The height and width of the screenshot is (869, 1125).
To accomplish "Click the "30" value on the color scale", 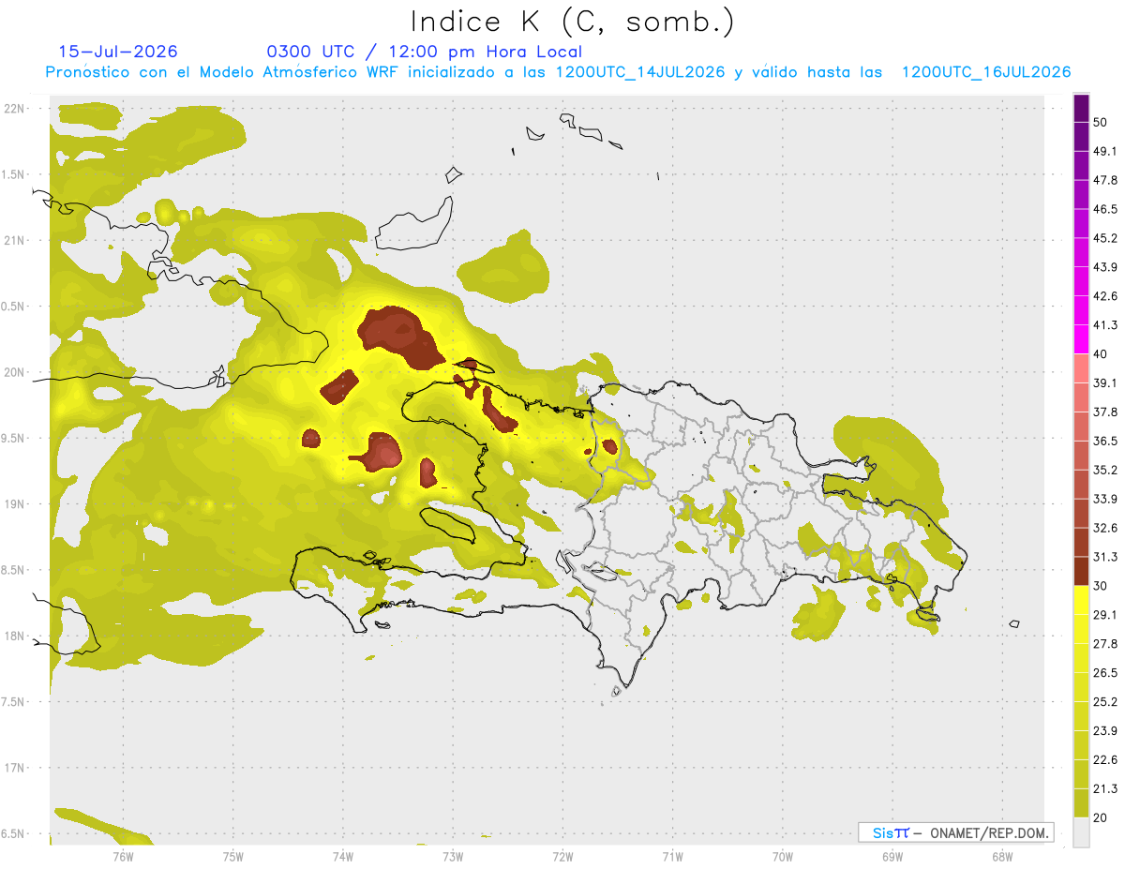I will click(1100, 586).
